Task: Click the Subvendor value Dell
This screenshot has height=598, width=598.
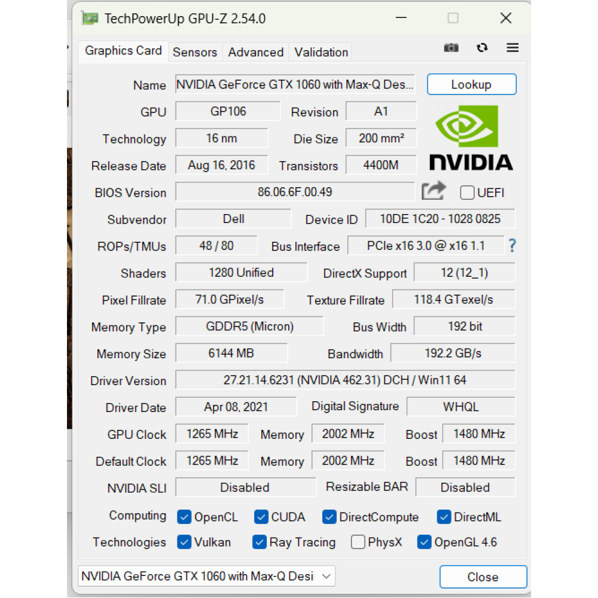Action: click(233, 219)
